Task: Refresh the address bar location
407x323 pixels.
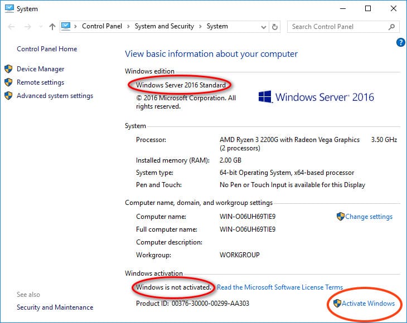Action: pyautogui.click(x=274, y=27)
